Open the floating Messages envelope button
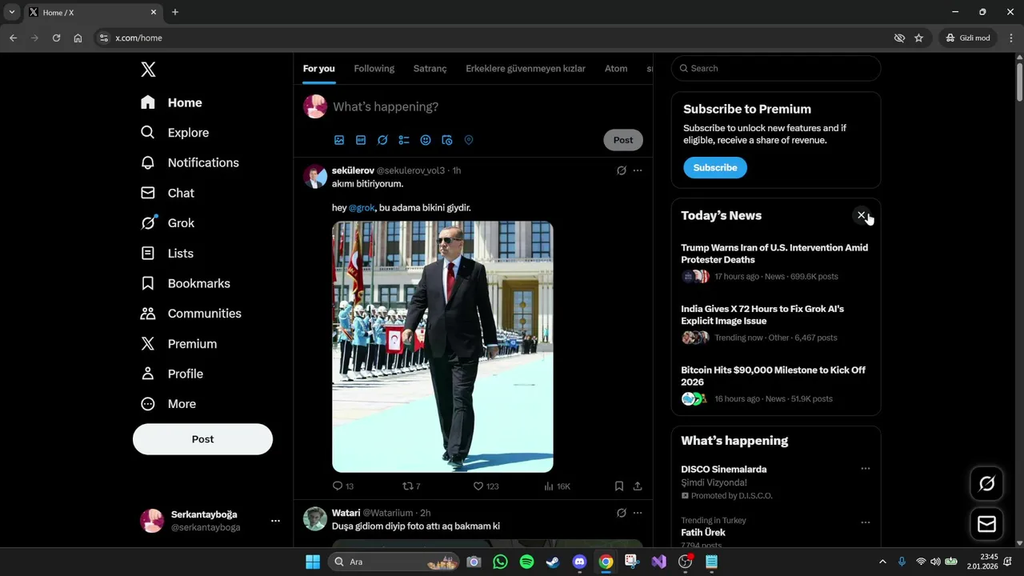Image resolution: width=1024 pixels, height=576 pixels. (987, 524)
